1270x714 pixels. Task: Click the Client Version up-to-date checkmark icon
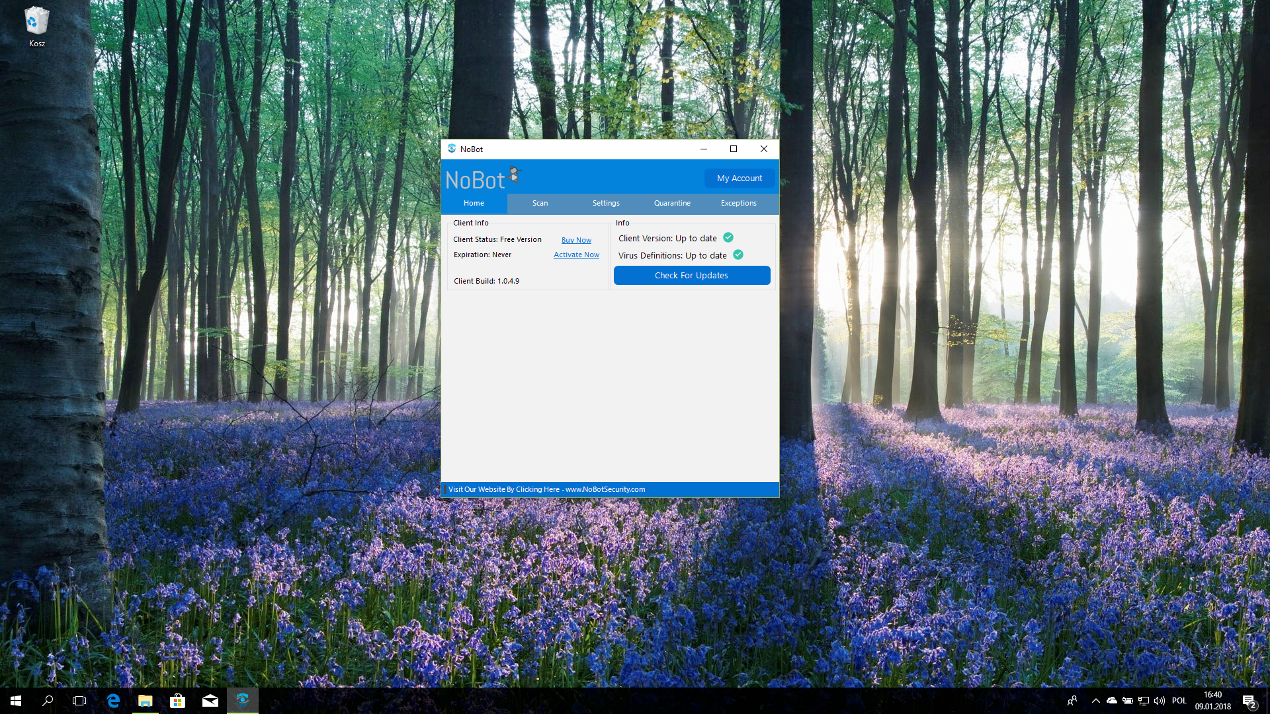click(x=728, y=238)
